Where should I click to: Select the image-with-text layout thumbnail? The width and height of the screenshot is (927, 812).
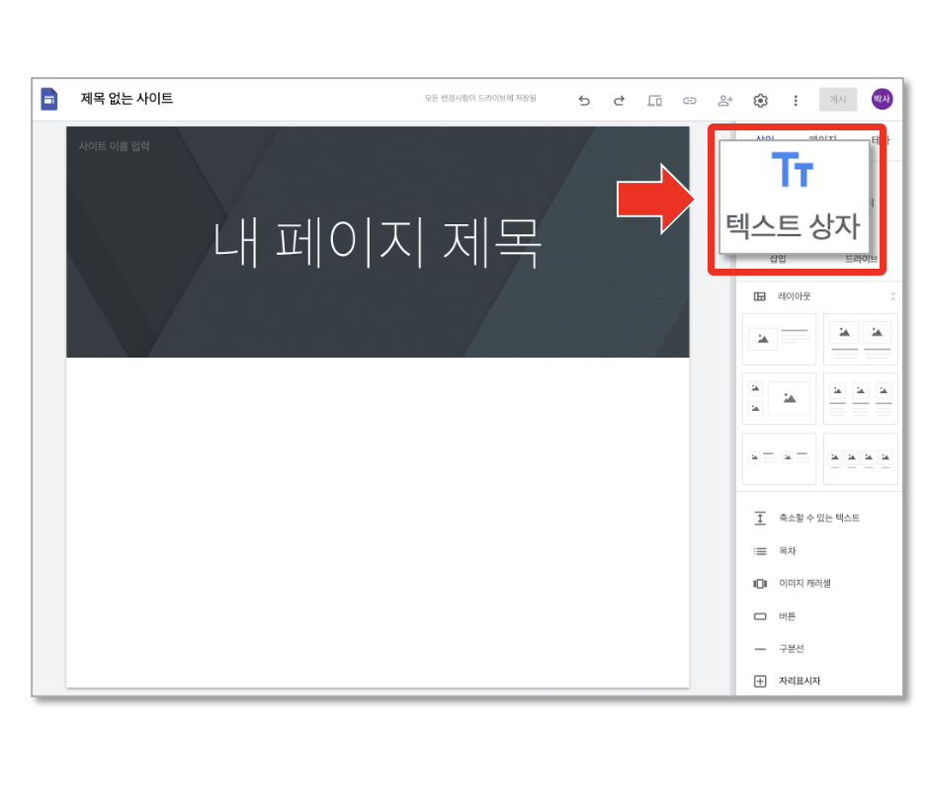779,339
